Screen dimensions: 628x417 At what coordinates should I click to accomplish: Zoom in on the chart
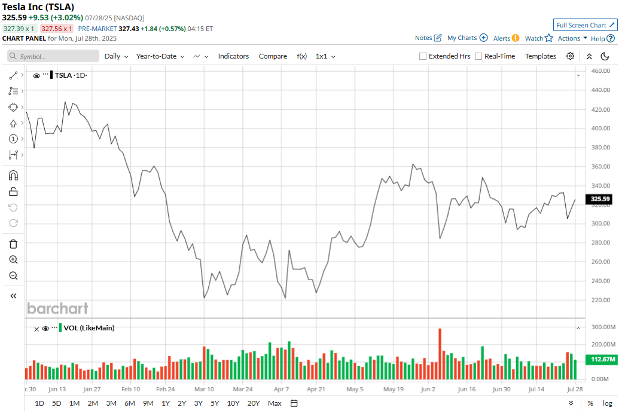coord(13,260)
